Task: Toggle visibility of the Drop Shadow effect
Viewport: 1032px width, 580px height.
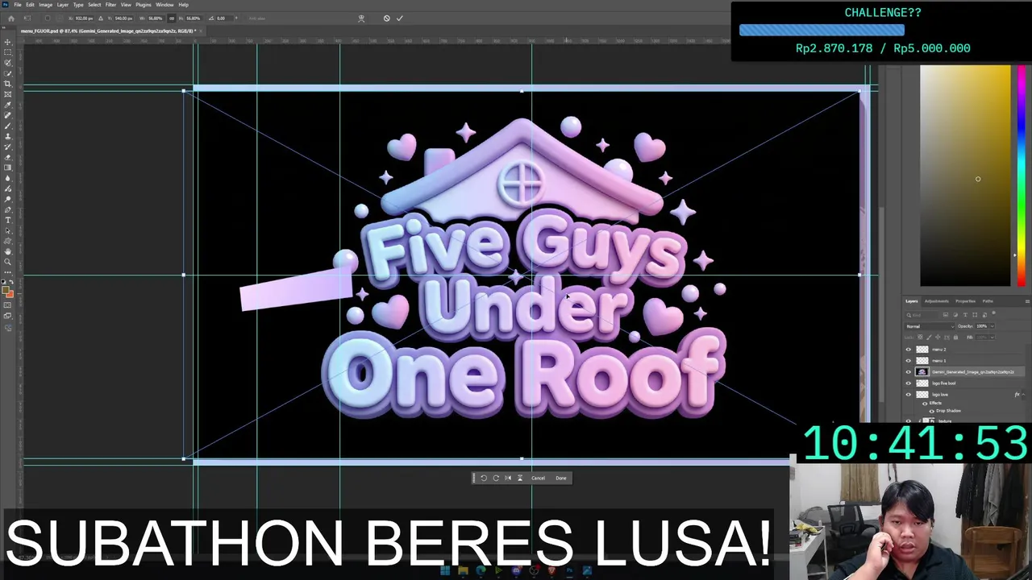Action: pyautogui.click(x=932, y=411)
